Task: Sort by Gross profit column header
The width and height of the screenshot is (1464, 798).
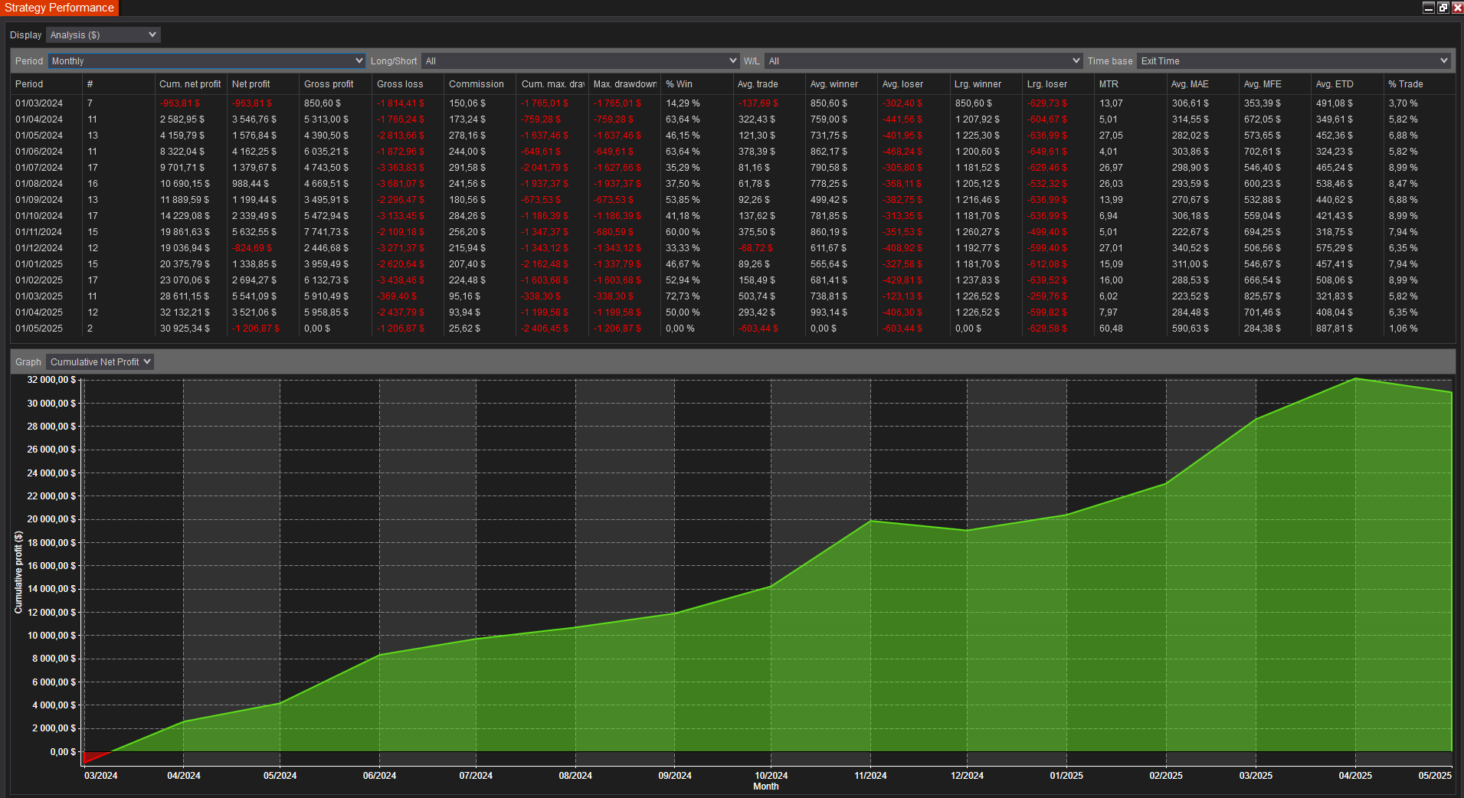Action: pyautogui.click(x=335, y=84)
